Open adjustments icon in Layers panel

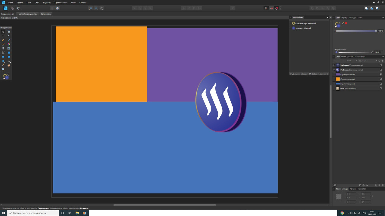(x=364, y=185)
